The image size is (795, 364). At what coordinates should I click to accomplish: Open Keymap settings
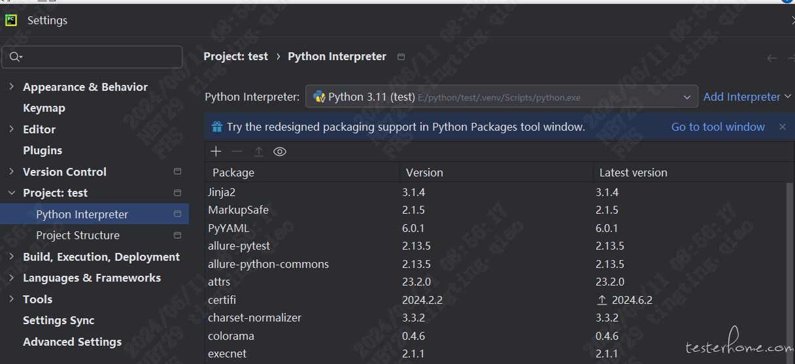(44, 108)
